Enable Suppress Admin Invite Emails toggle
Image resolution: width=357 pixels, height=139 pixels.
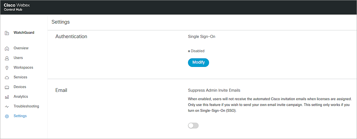pyautogui.click(x=193, y=126)
